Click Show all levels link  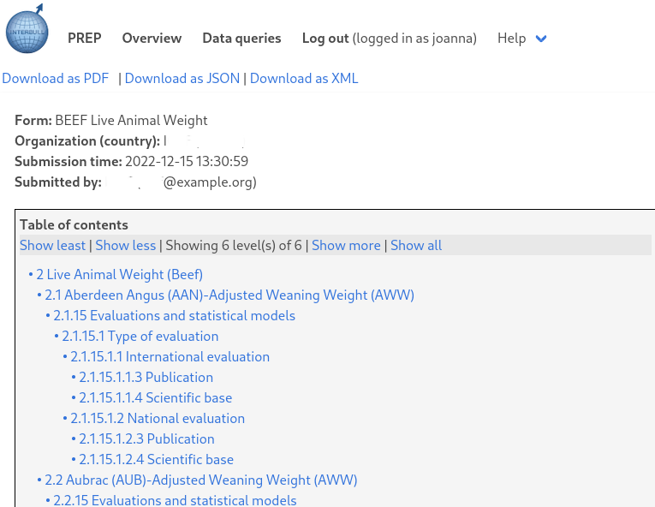pos(416,245)
